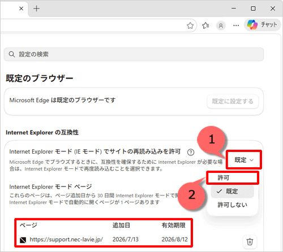Close the current browser tab
The height and width of the screenshot is (252, 283).
[x=22, y=8]
